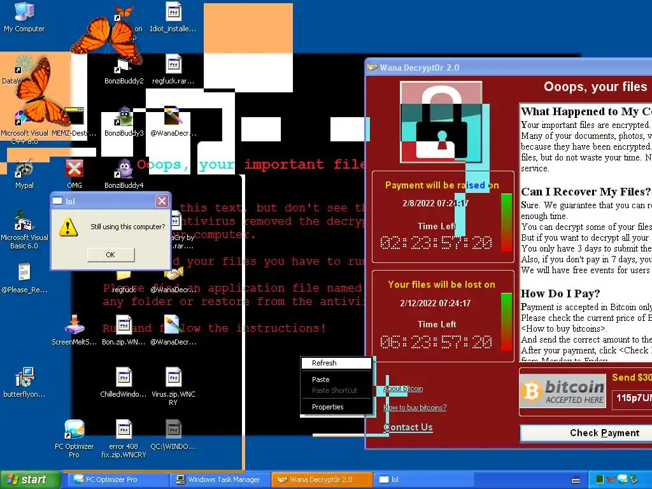The height and width of the screenshot is (489, 652).
Task: Open the My Computer desktop icon
Action: (24, 17)
